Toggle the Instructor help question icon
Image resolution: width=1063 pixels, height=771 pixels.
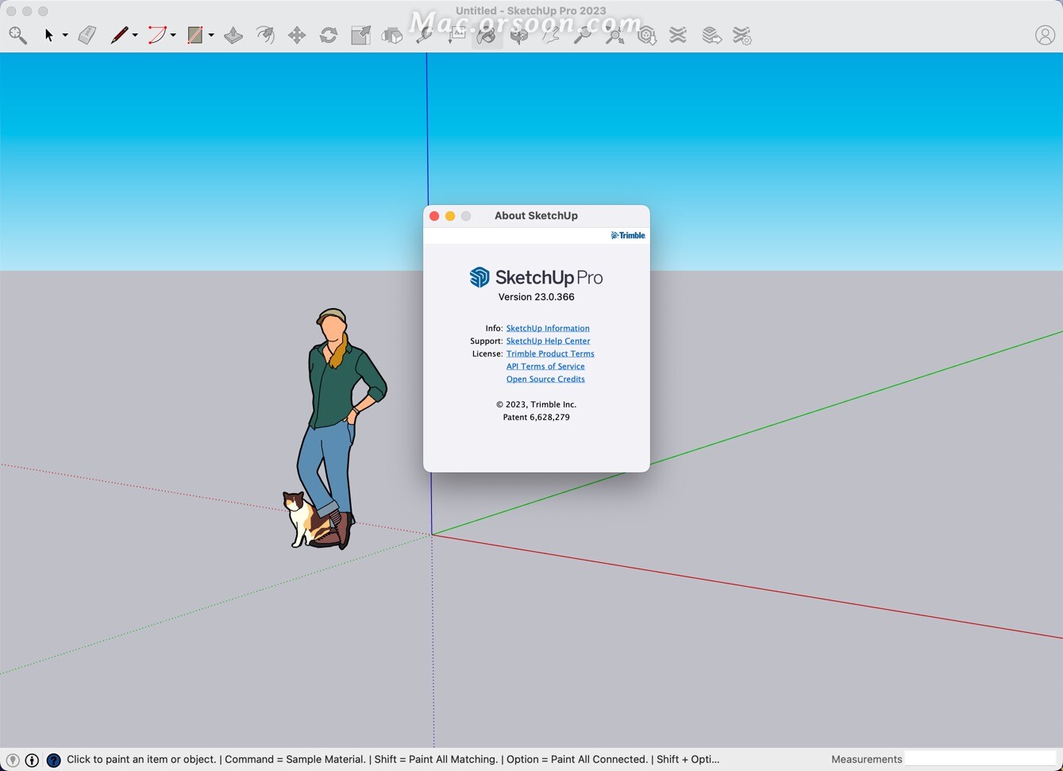[53, 760]
